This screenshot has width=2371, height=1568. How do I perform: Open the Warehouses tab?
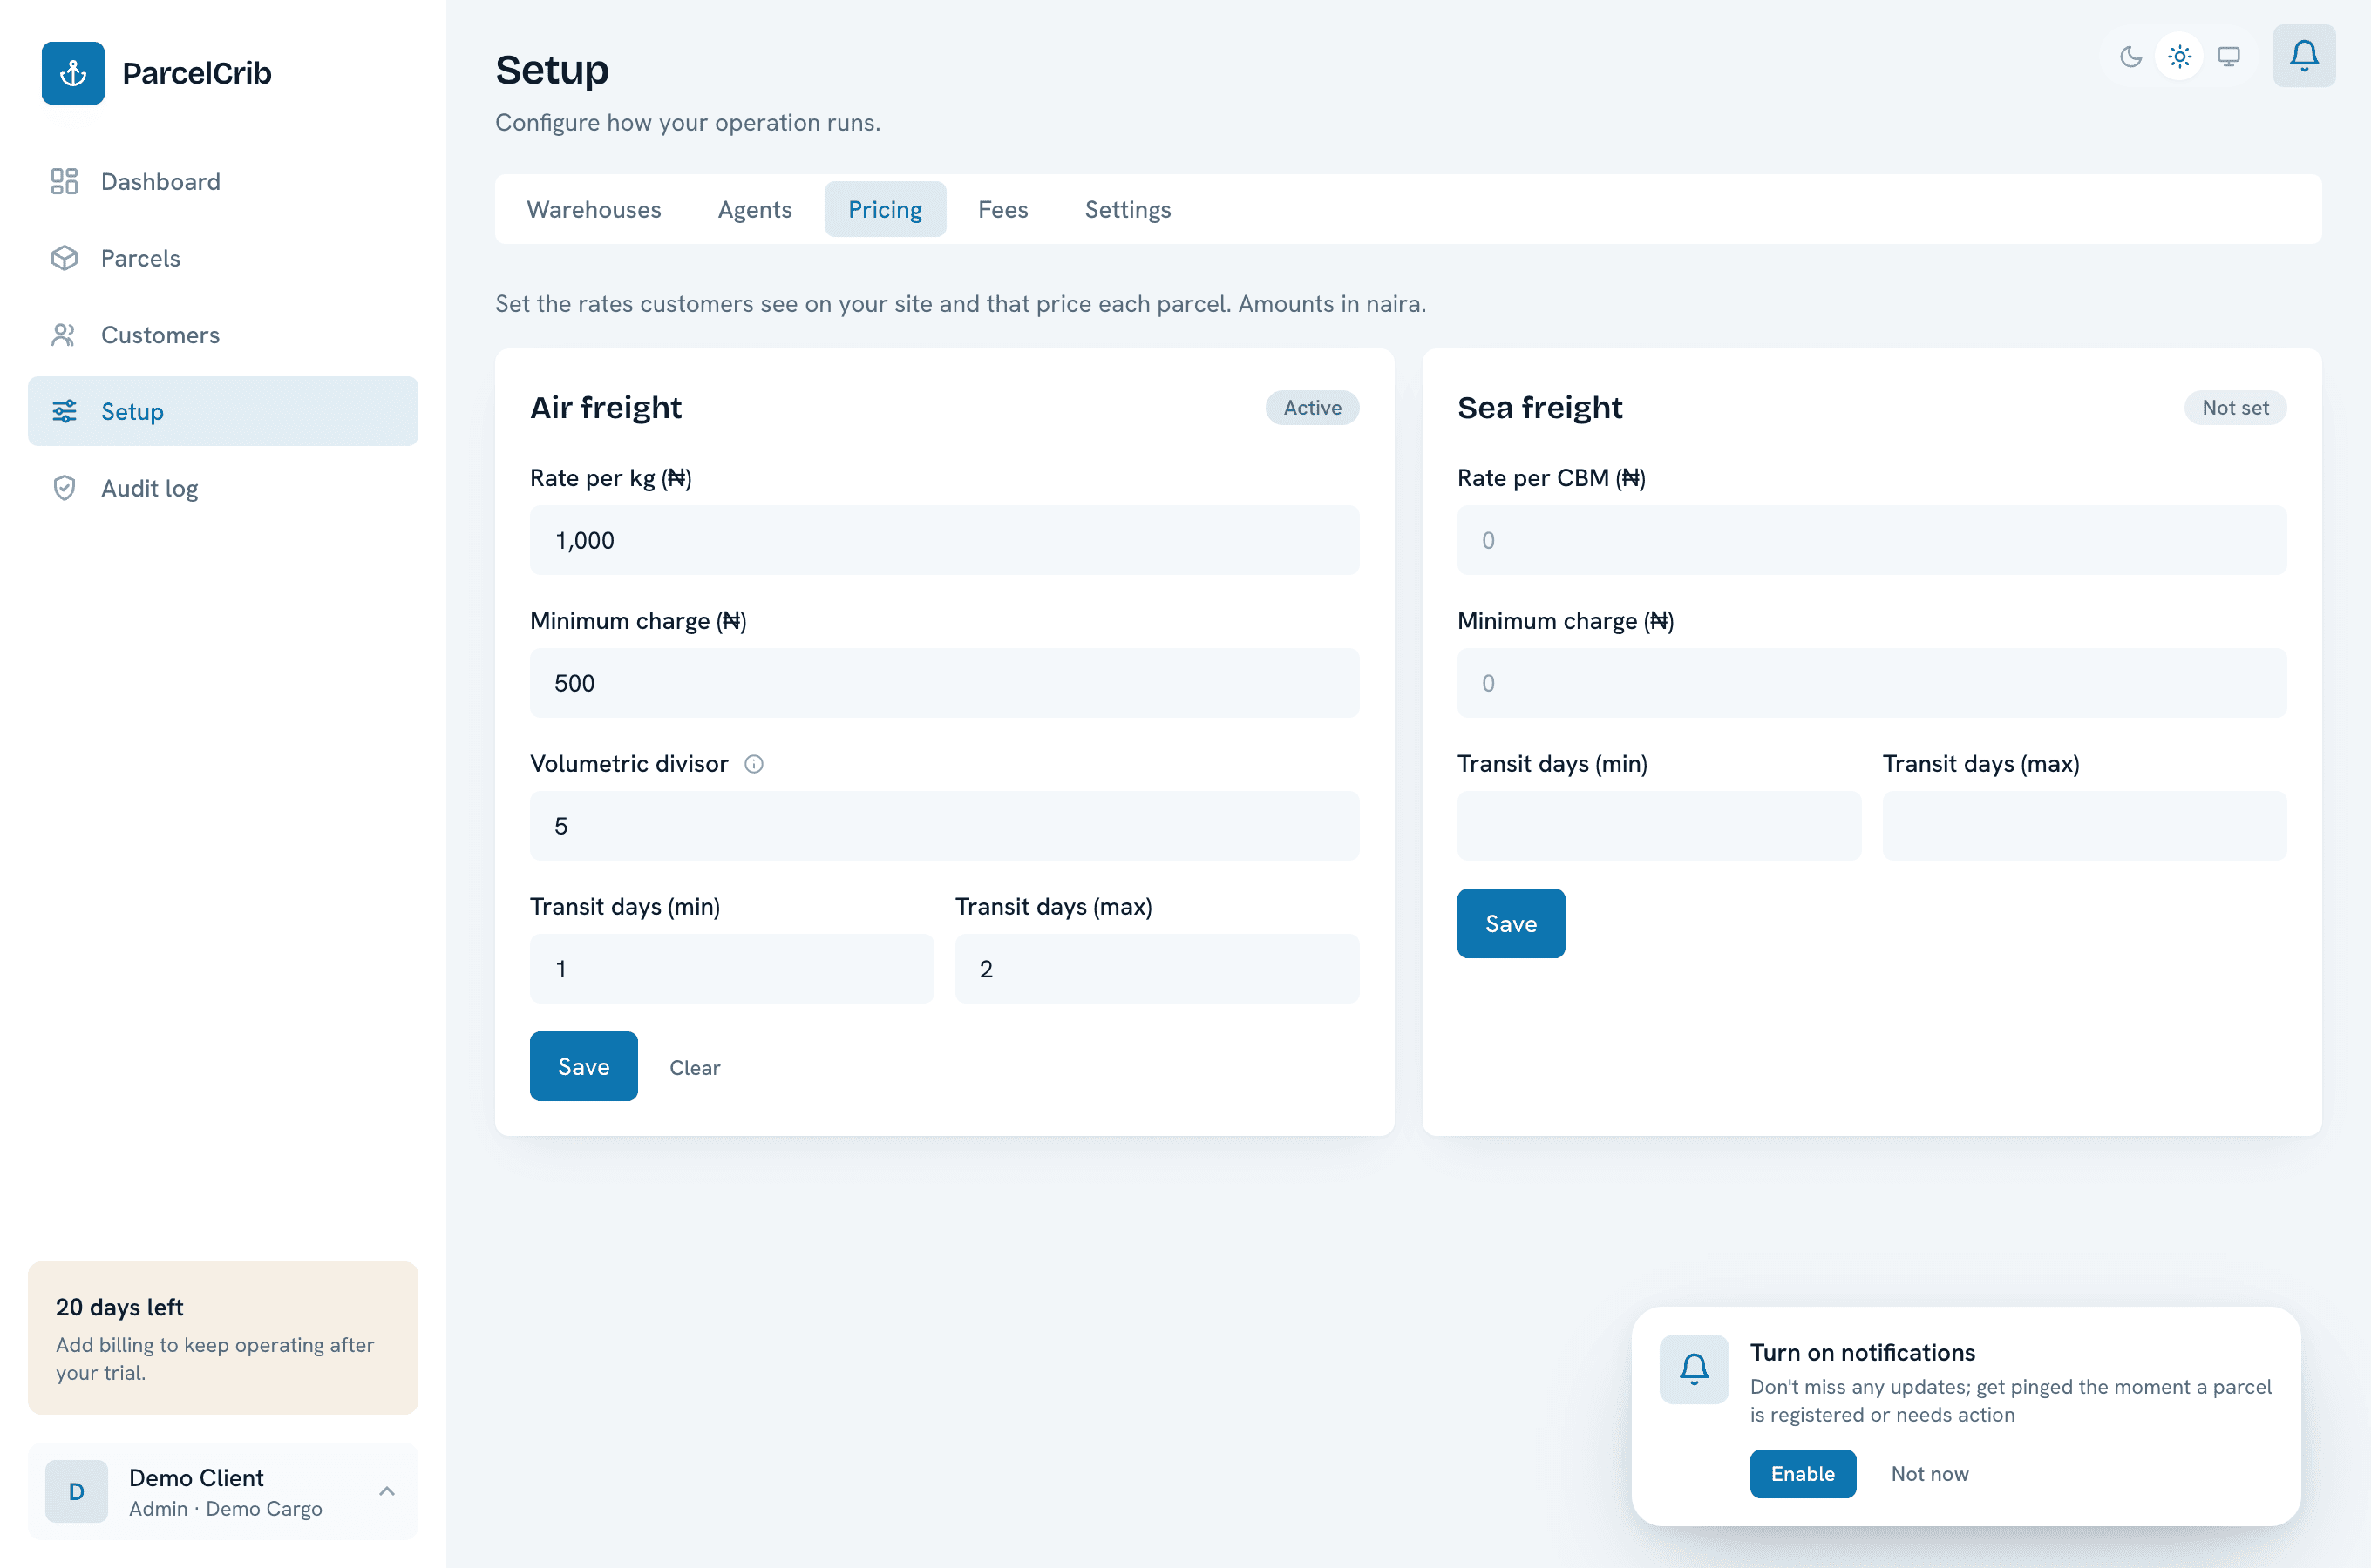pos(594,209)
